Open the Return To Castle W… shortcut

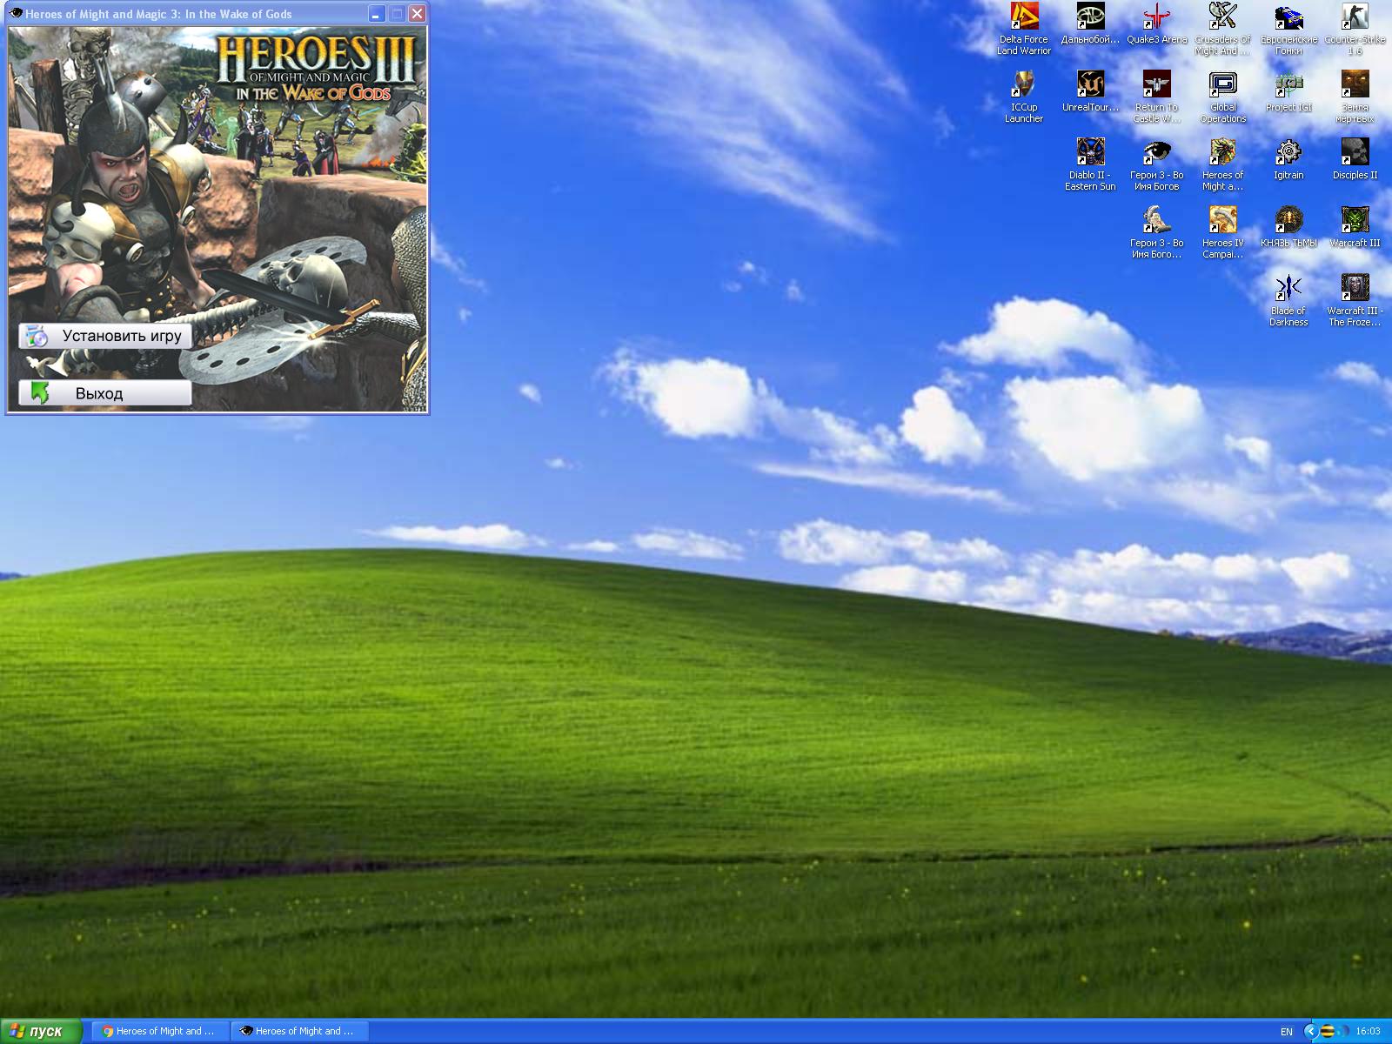point(1156,97)
